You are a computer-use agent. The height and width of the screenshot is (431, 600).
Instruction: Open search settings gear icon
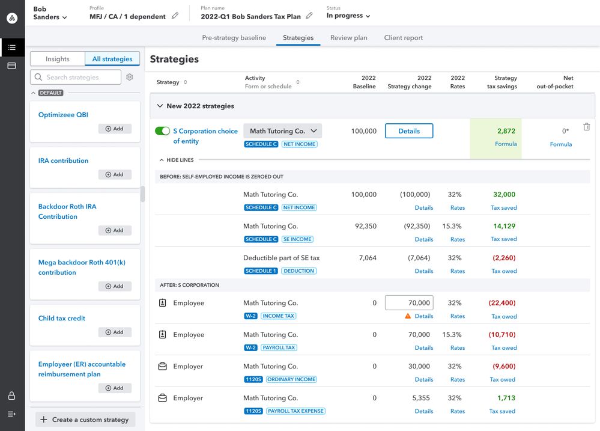130,78
